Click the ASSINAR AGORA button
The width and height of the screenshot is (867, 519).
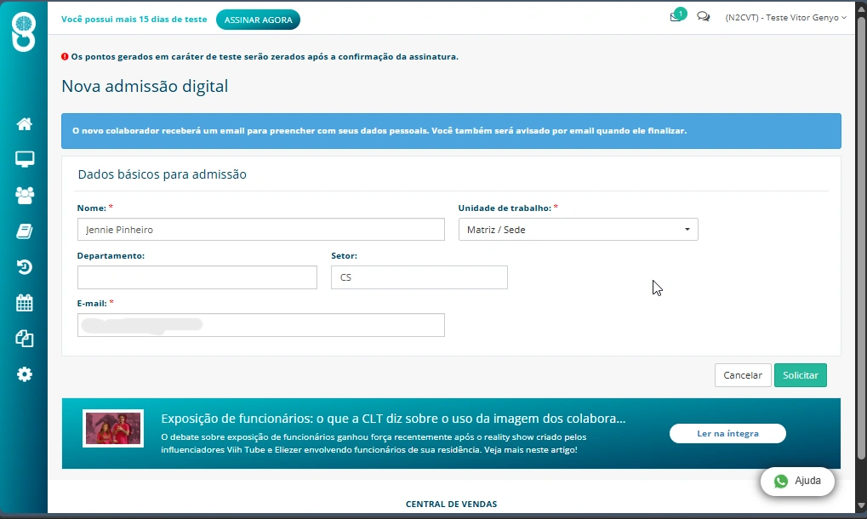[x=258, y=20]
